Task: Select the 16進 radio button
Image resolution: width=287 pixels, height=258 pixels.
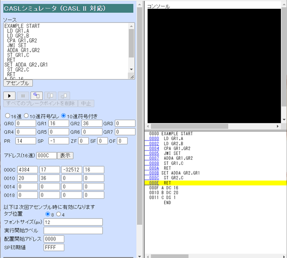Action: point(7,115)
